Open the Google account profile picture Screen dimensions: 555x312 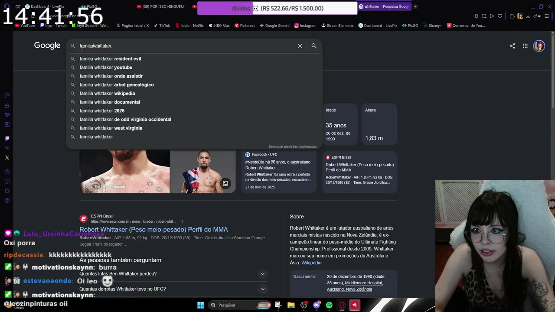[x=539, y=46]
